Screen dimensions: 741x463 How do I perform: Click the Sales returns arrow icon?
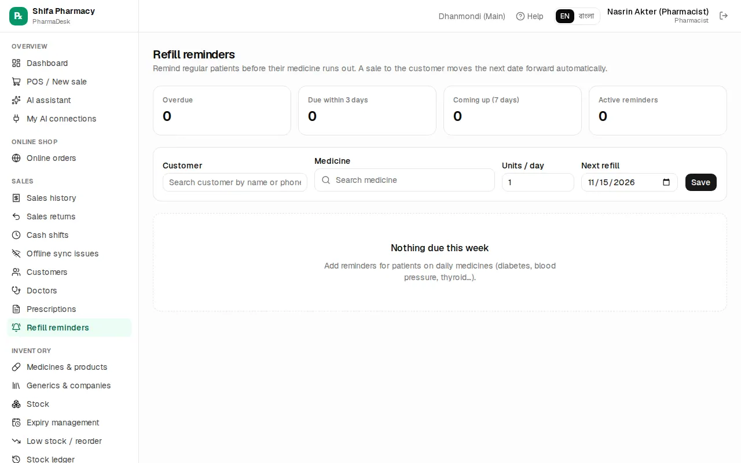(16, 216)
